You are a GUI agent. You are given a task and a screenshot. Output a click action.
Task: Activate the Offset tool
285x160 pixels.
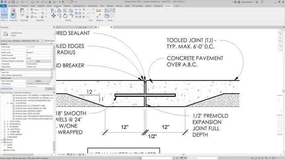[x=59, y=11]
